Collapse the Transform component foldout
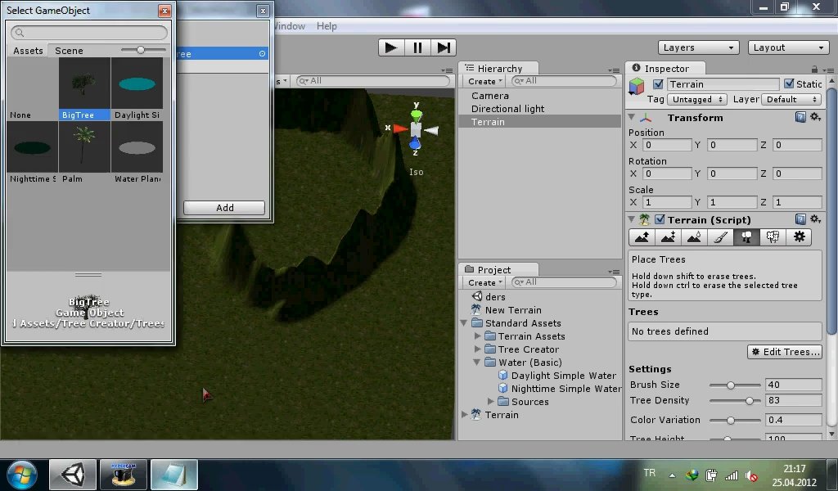The image size is (838, 491). [632, 117]
